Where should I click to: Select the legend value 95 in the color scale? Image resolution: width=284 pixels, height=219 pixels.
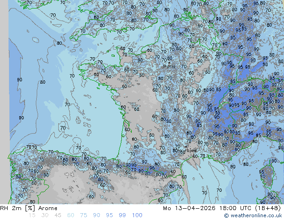[x=109, y=215]
